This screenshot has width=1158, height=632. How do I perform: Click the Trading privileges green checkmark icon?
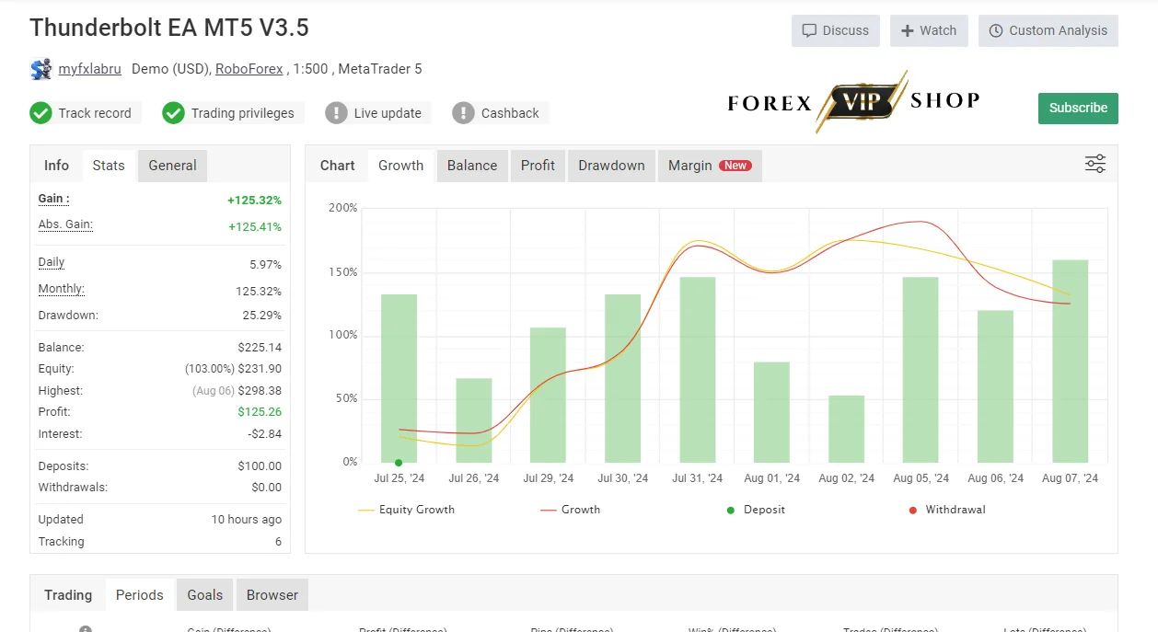coord(173,113)
